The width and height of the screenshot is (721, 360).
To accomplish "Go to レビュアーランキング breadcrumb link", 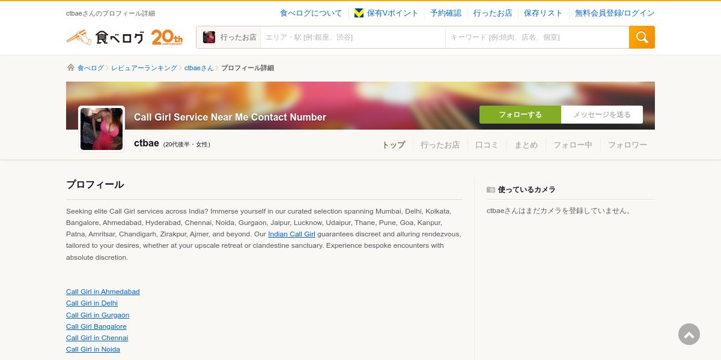I will [x=144, y=68].
